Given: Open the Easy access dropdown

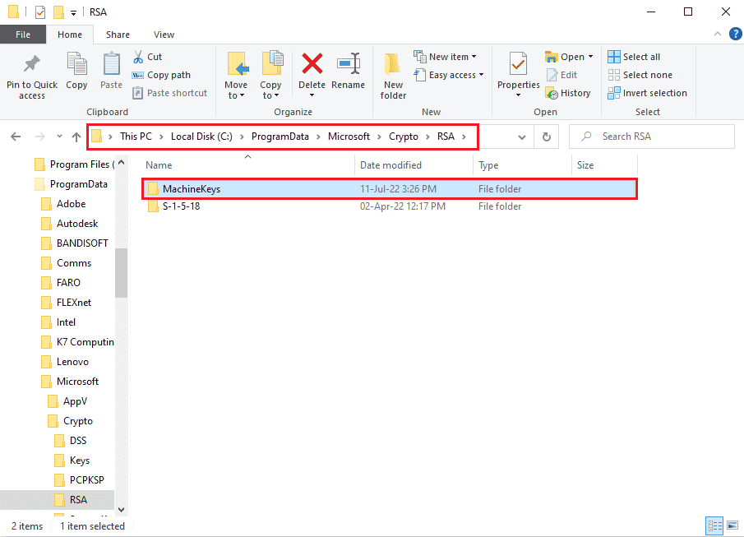Looking at the screenshot, I should tap(449, 75).
